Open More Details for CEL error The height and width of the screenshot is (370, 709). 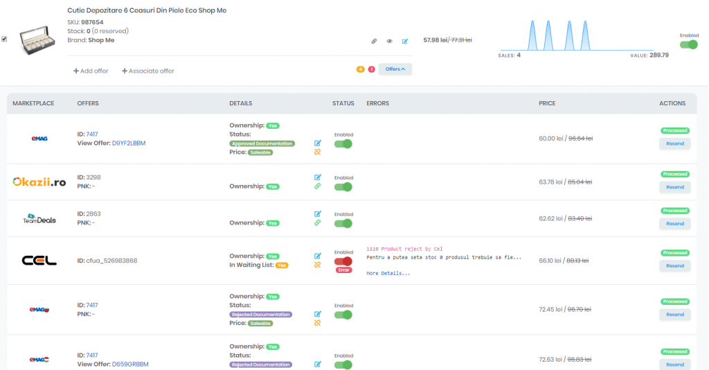coord(388,273)
